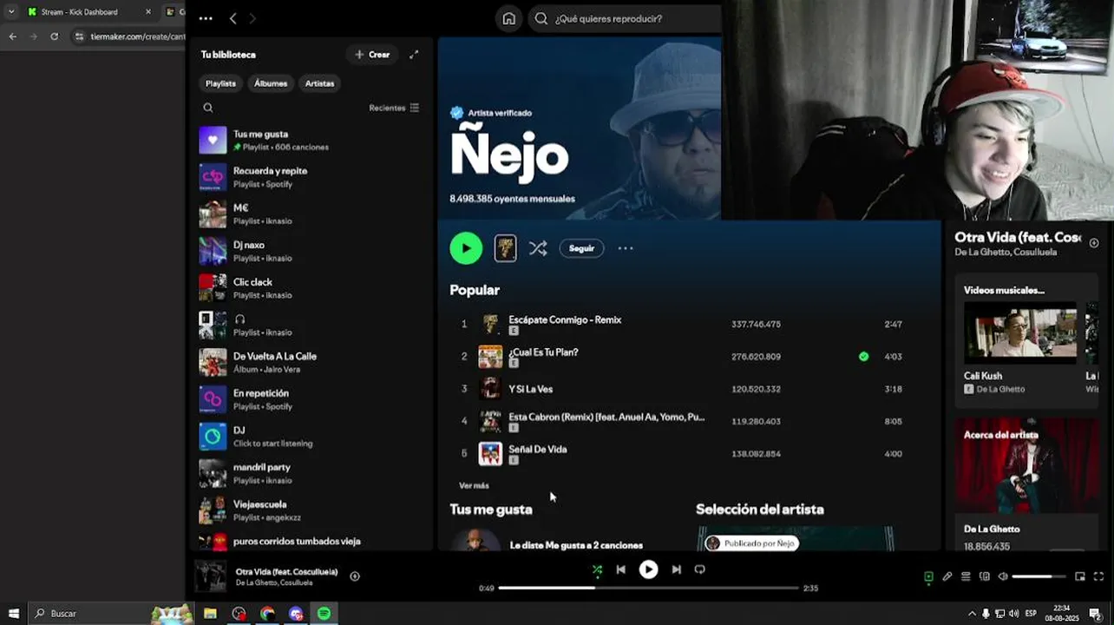Filter library by Playlists chip

[x=220, y=83]
